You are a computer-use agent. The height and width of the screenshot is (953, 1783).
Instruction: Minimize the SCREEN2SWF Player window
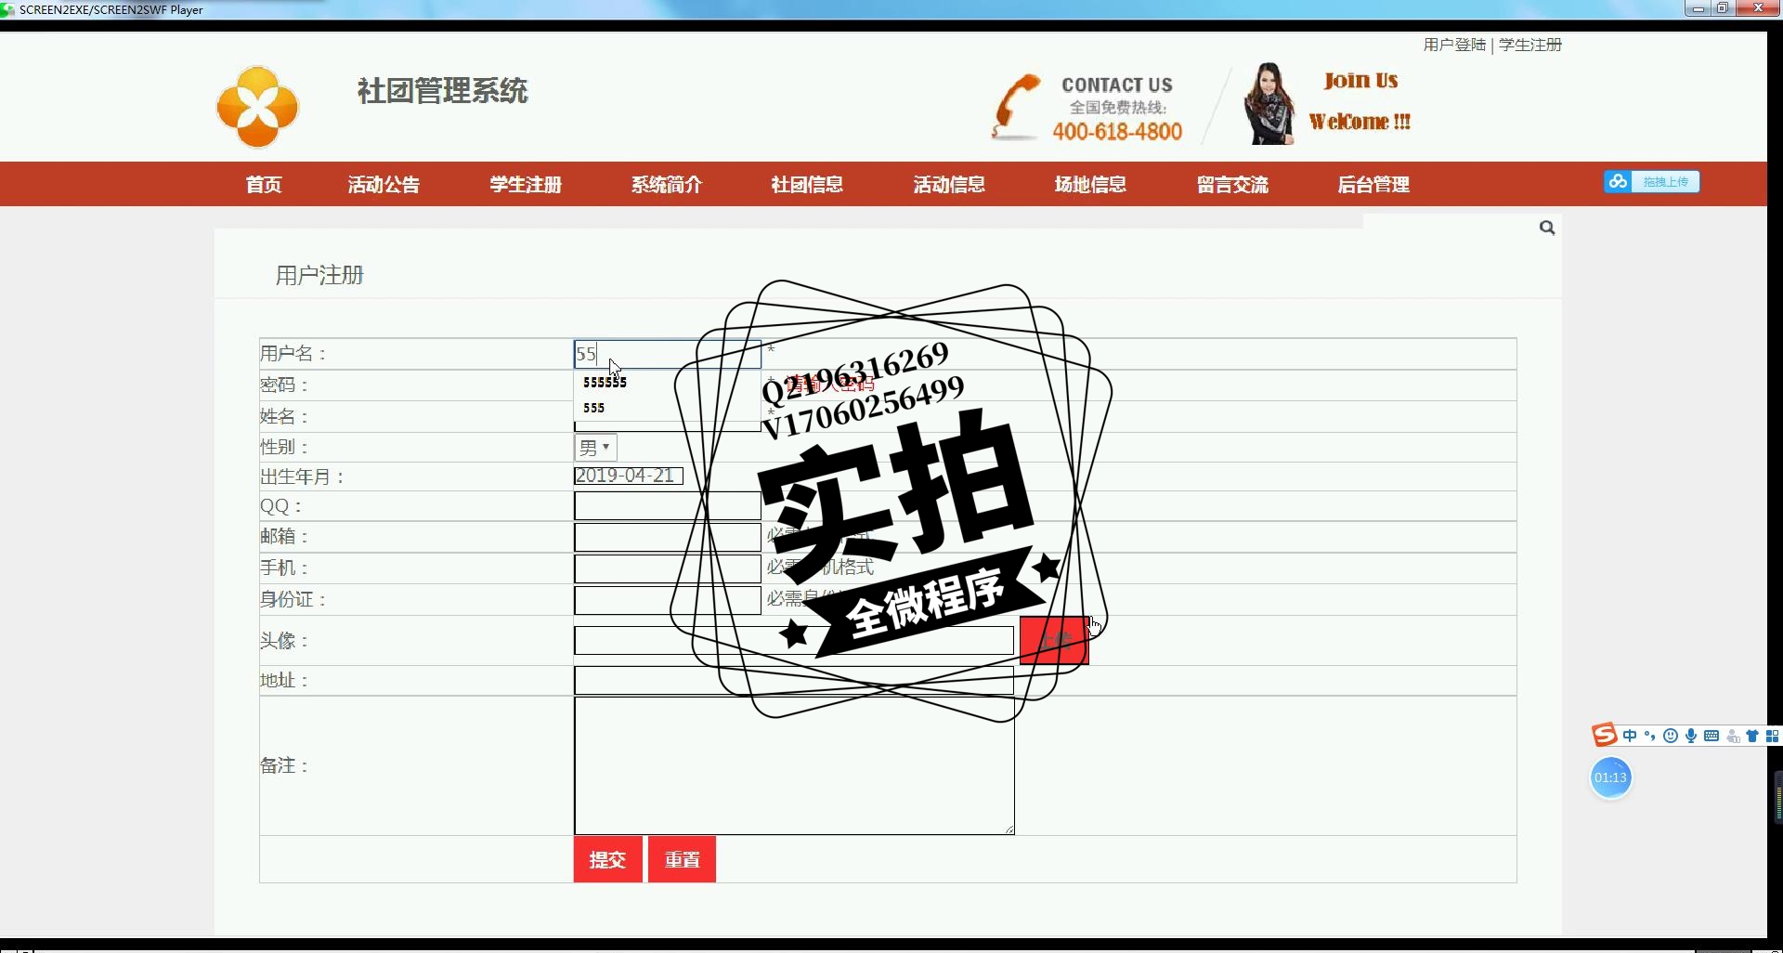click(x=1698, y=8)
